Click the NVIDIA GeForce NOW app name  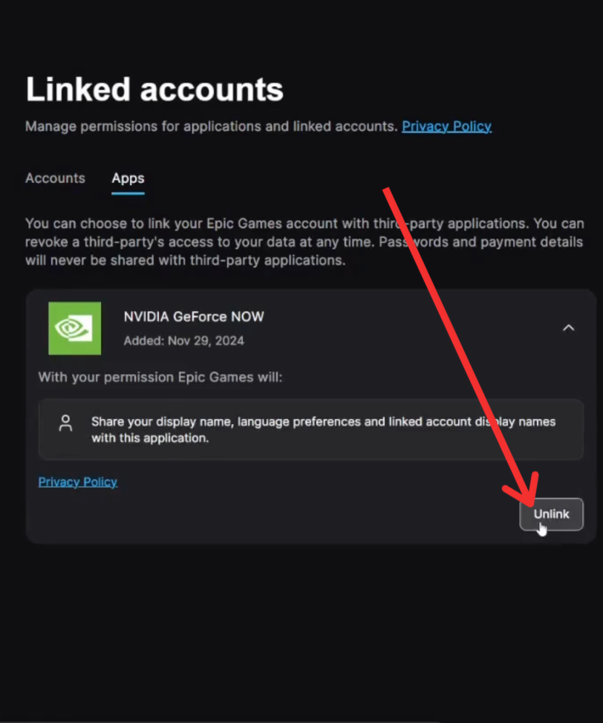click(194, 317)
